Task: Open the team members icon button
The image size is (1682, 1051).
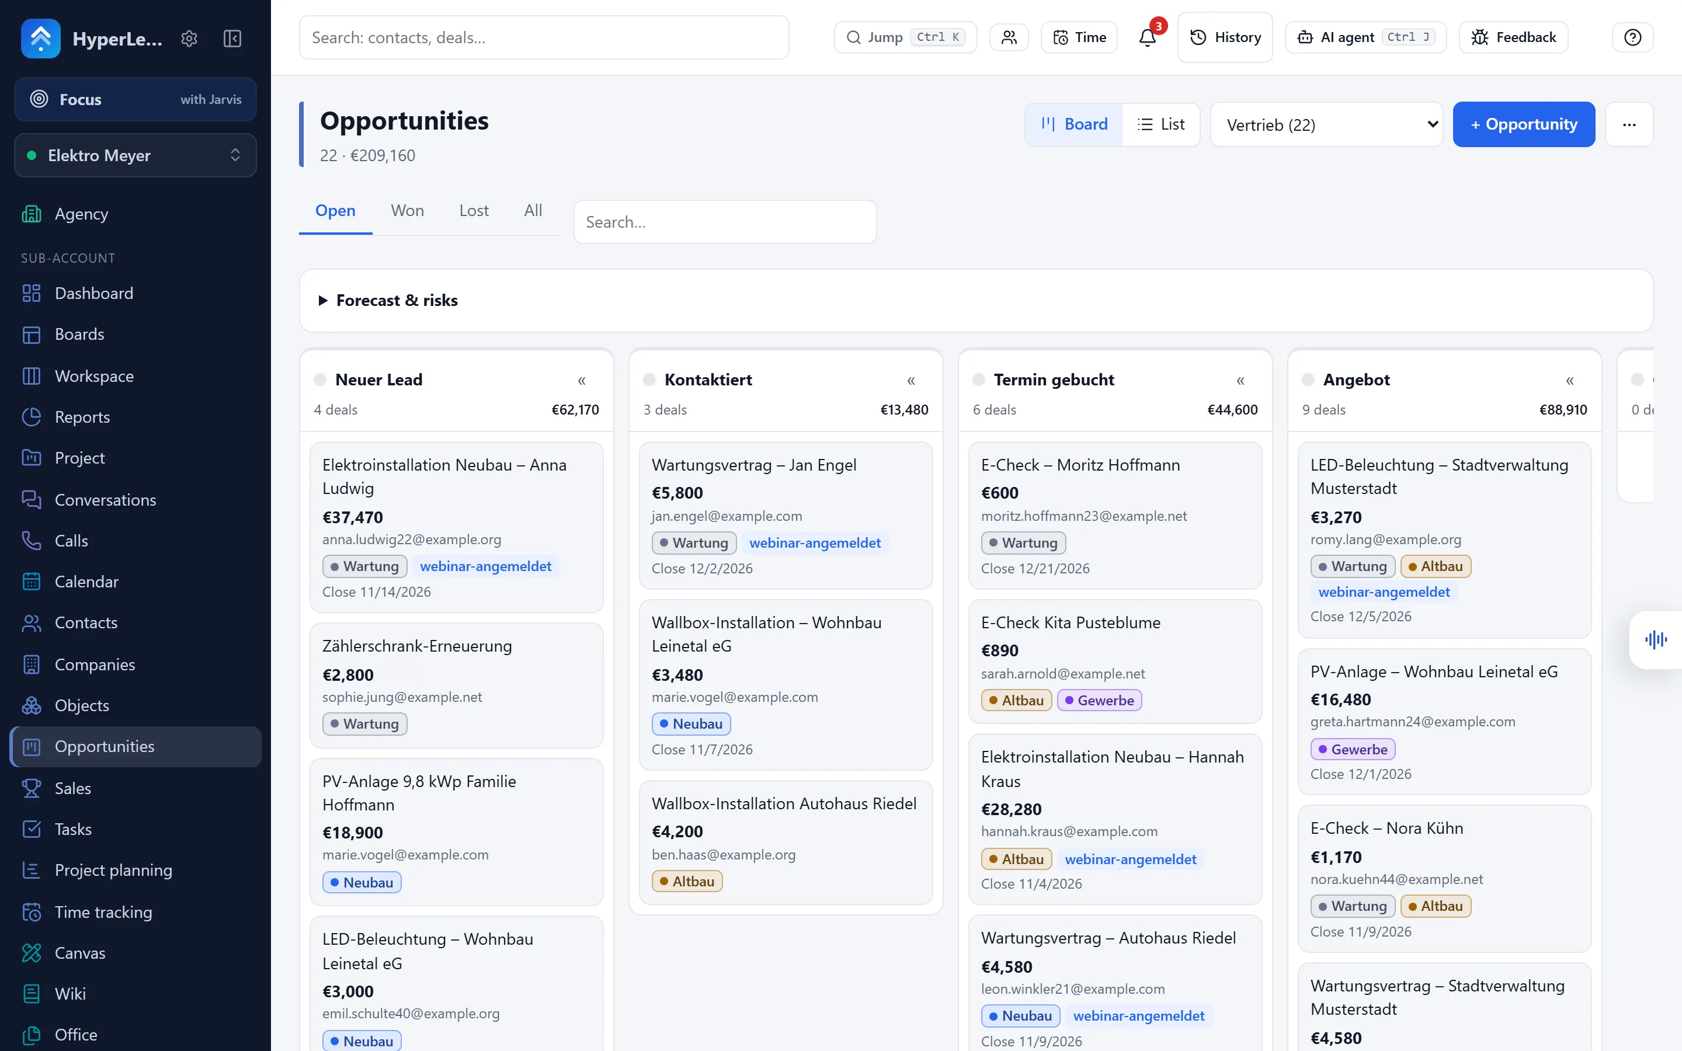Action: click(x=1009, y=37)
